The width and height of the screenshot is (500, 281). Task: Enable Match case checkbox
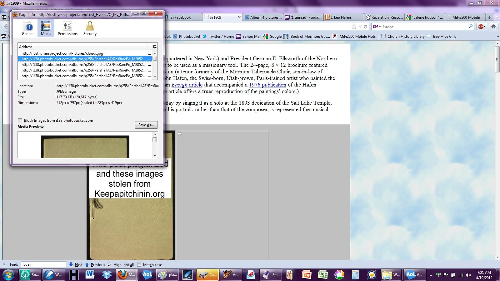tap(139, 264)
